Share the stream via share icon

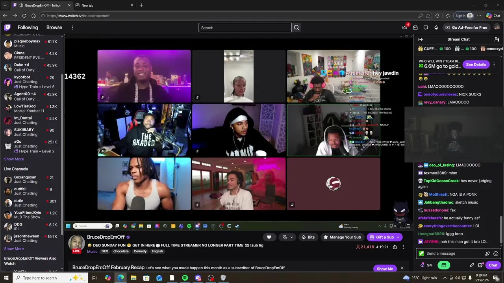[x=395, y=247]
